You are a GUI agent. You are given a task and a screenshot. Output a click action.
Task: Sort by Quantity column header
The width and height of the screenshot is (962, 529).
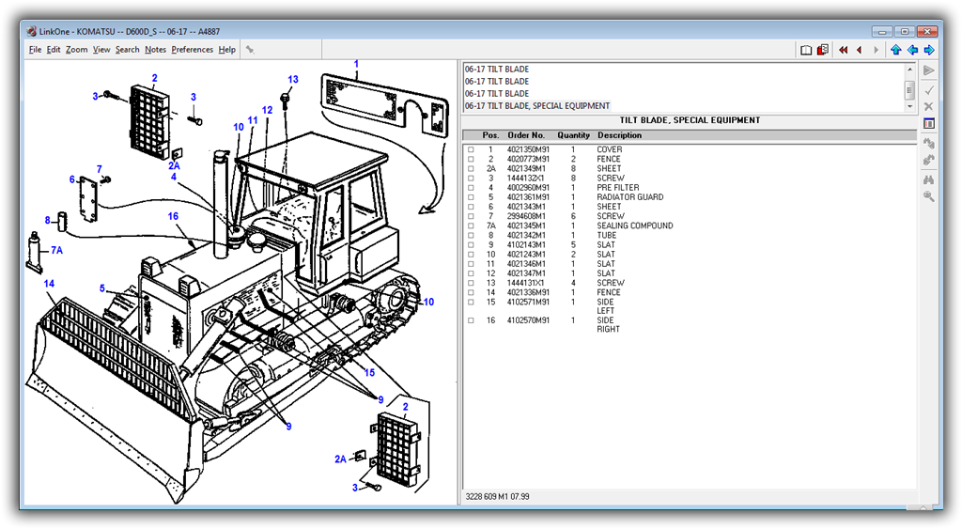click(573, 135)
